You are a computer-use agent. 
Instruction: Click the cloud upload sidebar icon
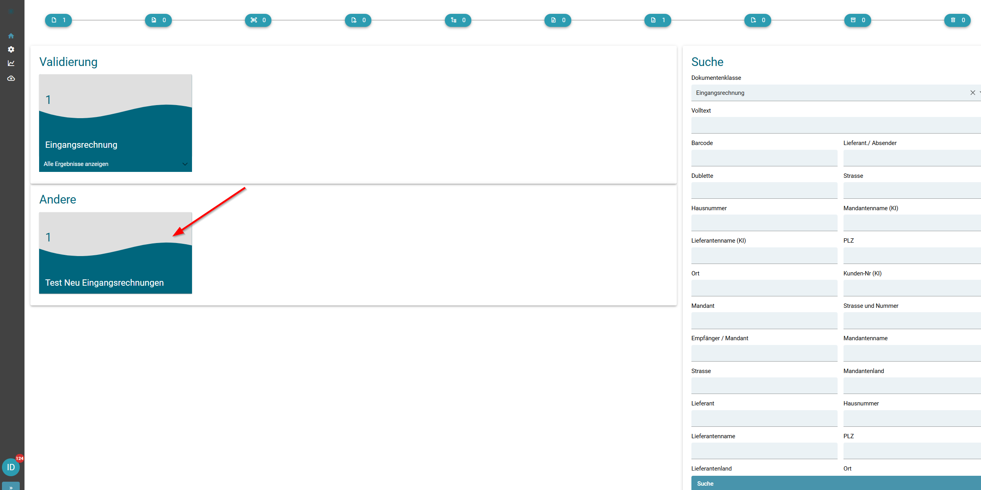pyautogui.click(x=11, y=78)
